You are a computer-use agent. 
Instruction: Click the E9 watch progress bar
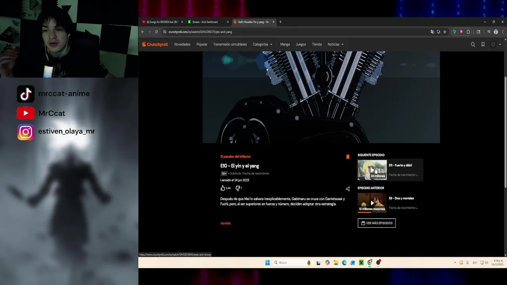tap(372, 212)
